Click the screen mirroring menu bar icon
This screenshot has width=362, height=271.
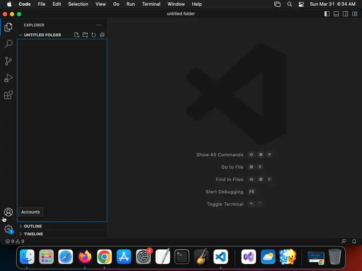click(x=277, y=4)
